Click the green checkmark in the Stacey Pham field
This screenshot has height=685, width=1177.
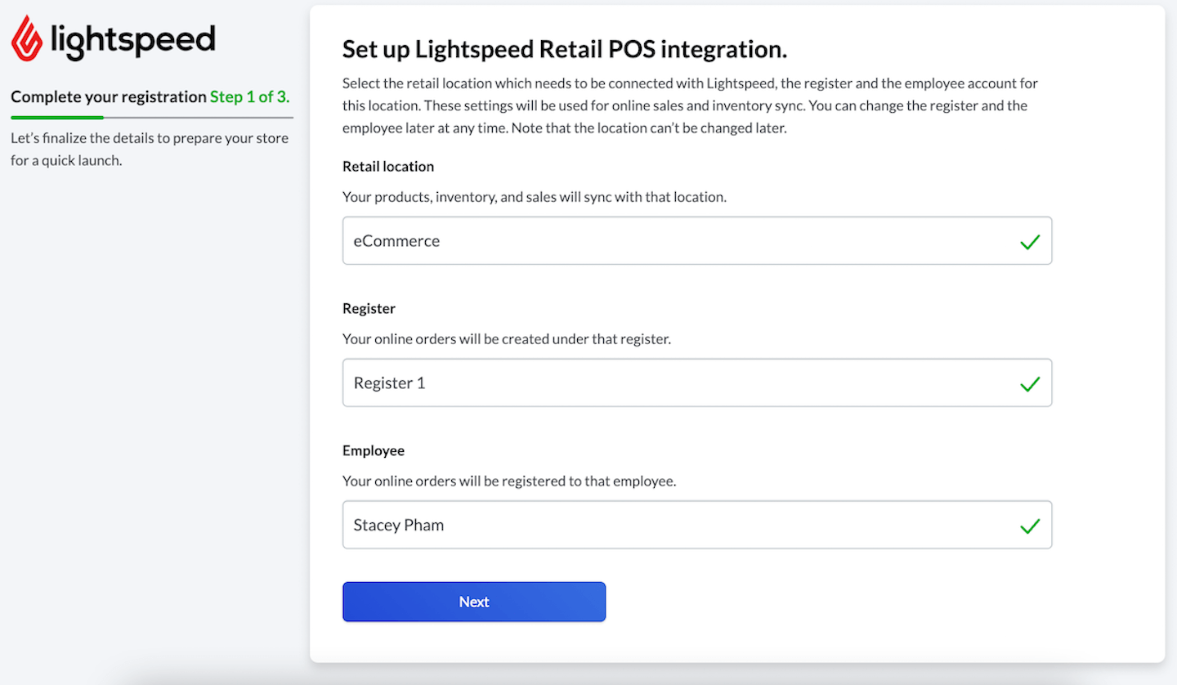coord(1030,526)
